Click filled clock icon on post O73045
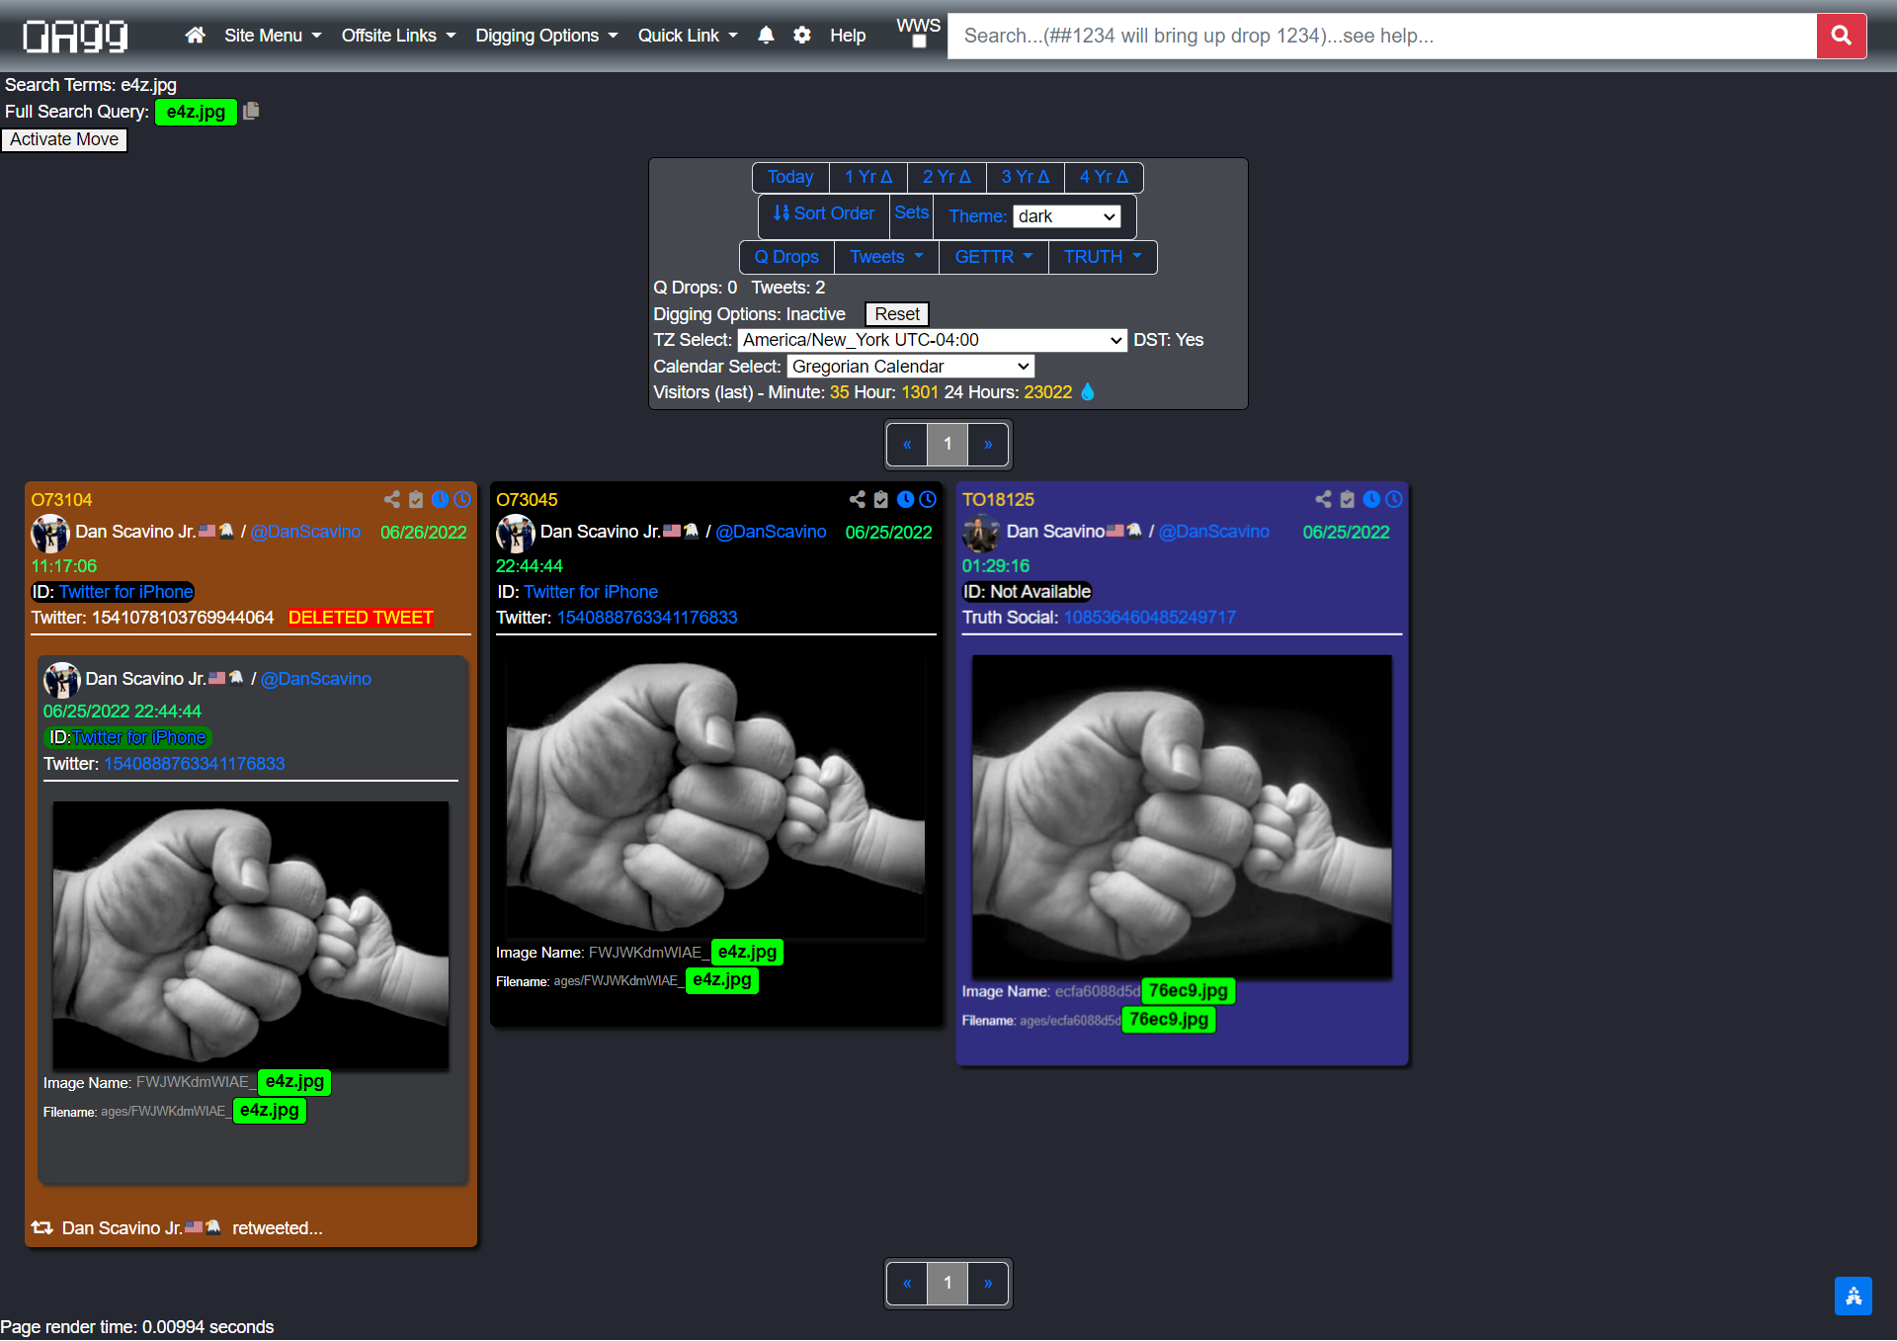This screenshot has width=1897, height=1341. [905, 499]
